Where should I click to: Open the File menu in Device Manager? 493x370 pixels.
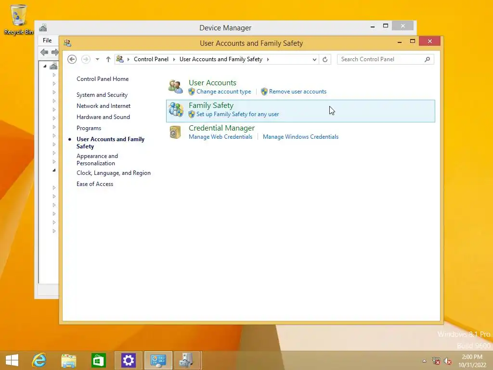pyautogui.click(x=47, y=40)
